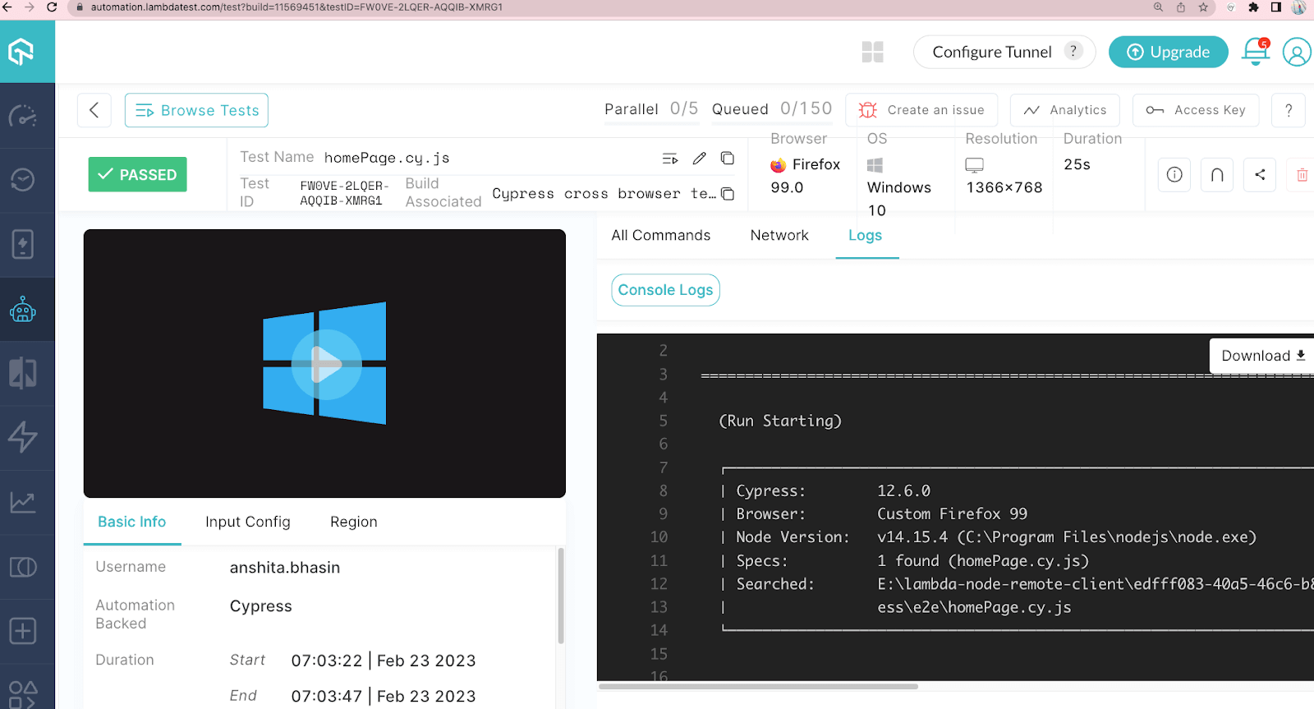Click the help question mark button

point(1289,110)
